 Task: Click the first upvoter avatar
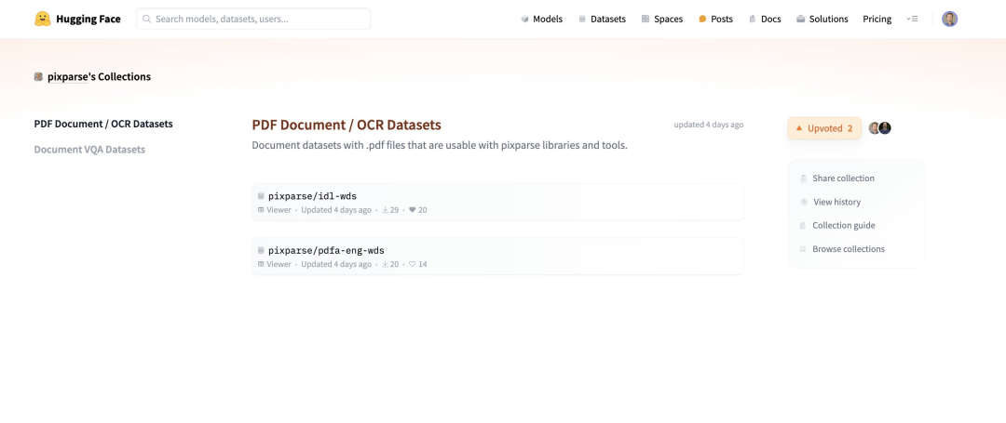pyautogui.click(x=875, y=128)
